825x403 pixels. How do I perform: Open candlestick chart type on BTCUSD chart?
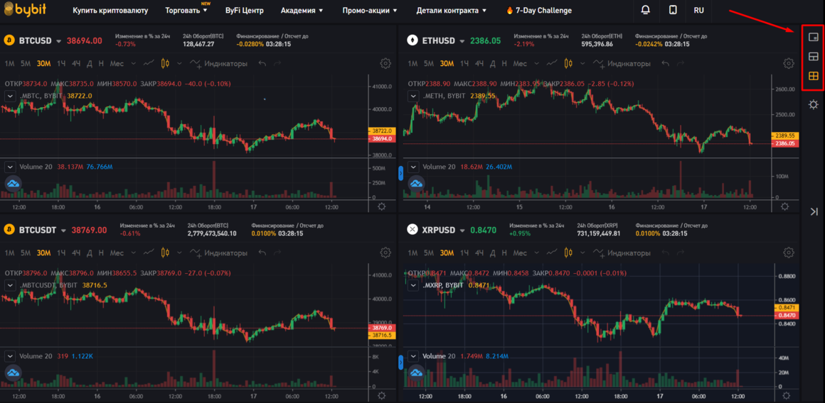click(x=165, y=63)
